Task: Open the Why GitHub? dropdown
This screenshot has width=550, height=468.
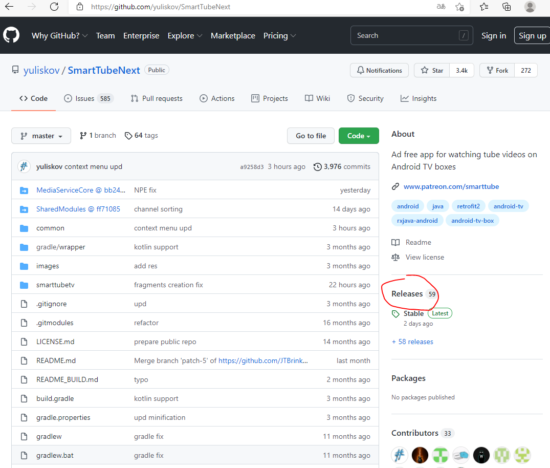Action: coord(59,35)
